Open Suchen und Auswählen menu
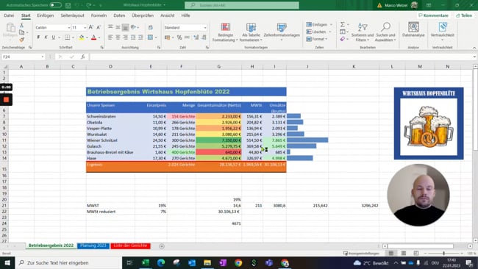 [385, 32]
